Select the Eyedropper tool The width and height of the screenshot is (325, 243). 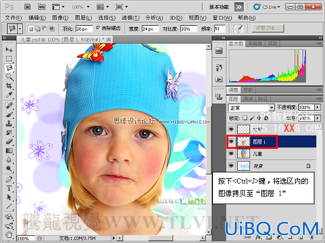9,95
